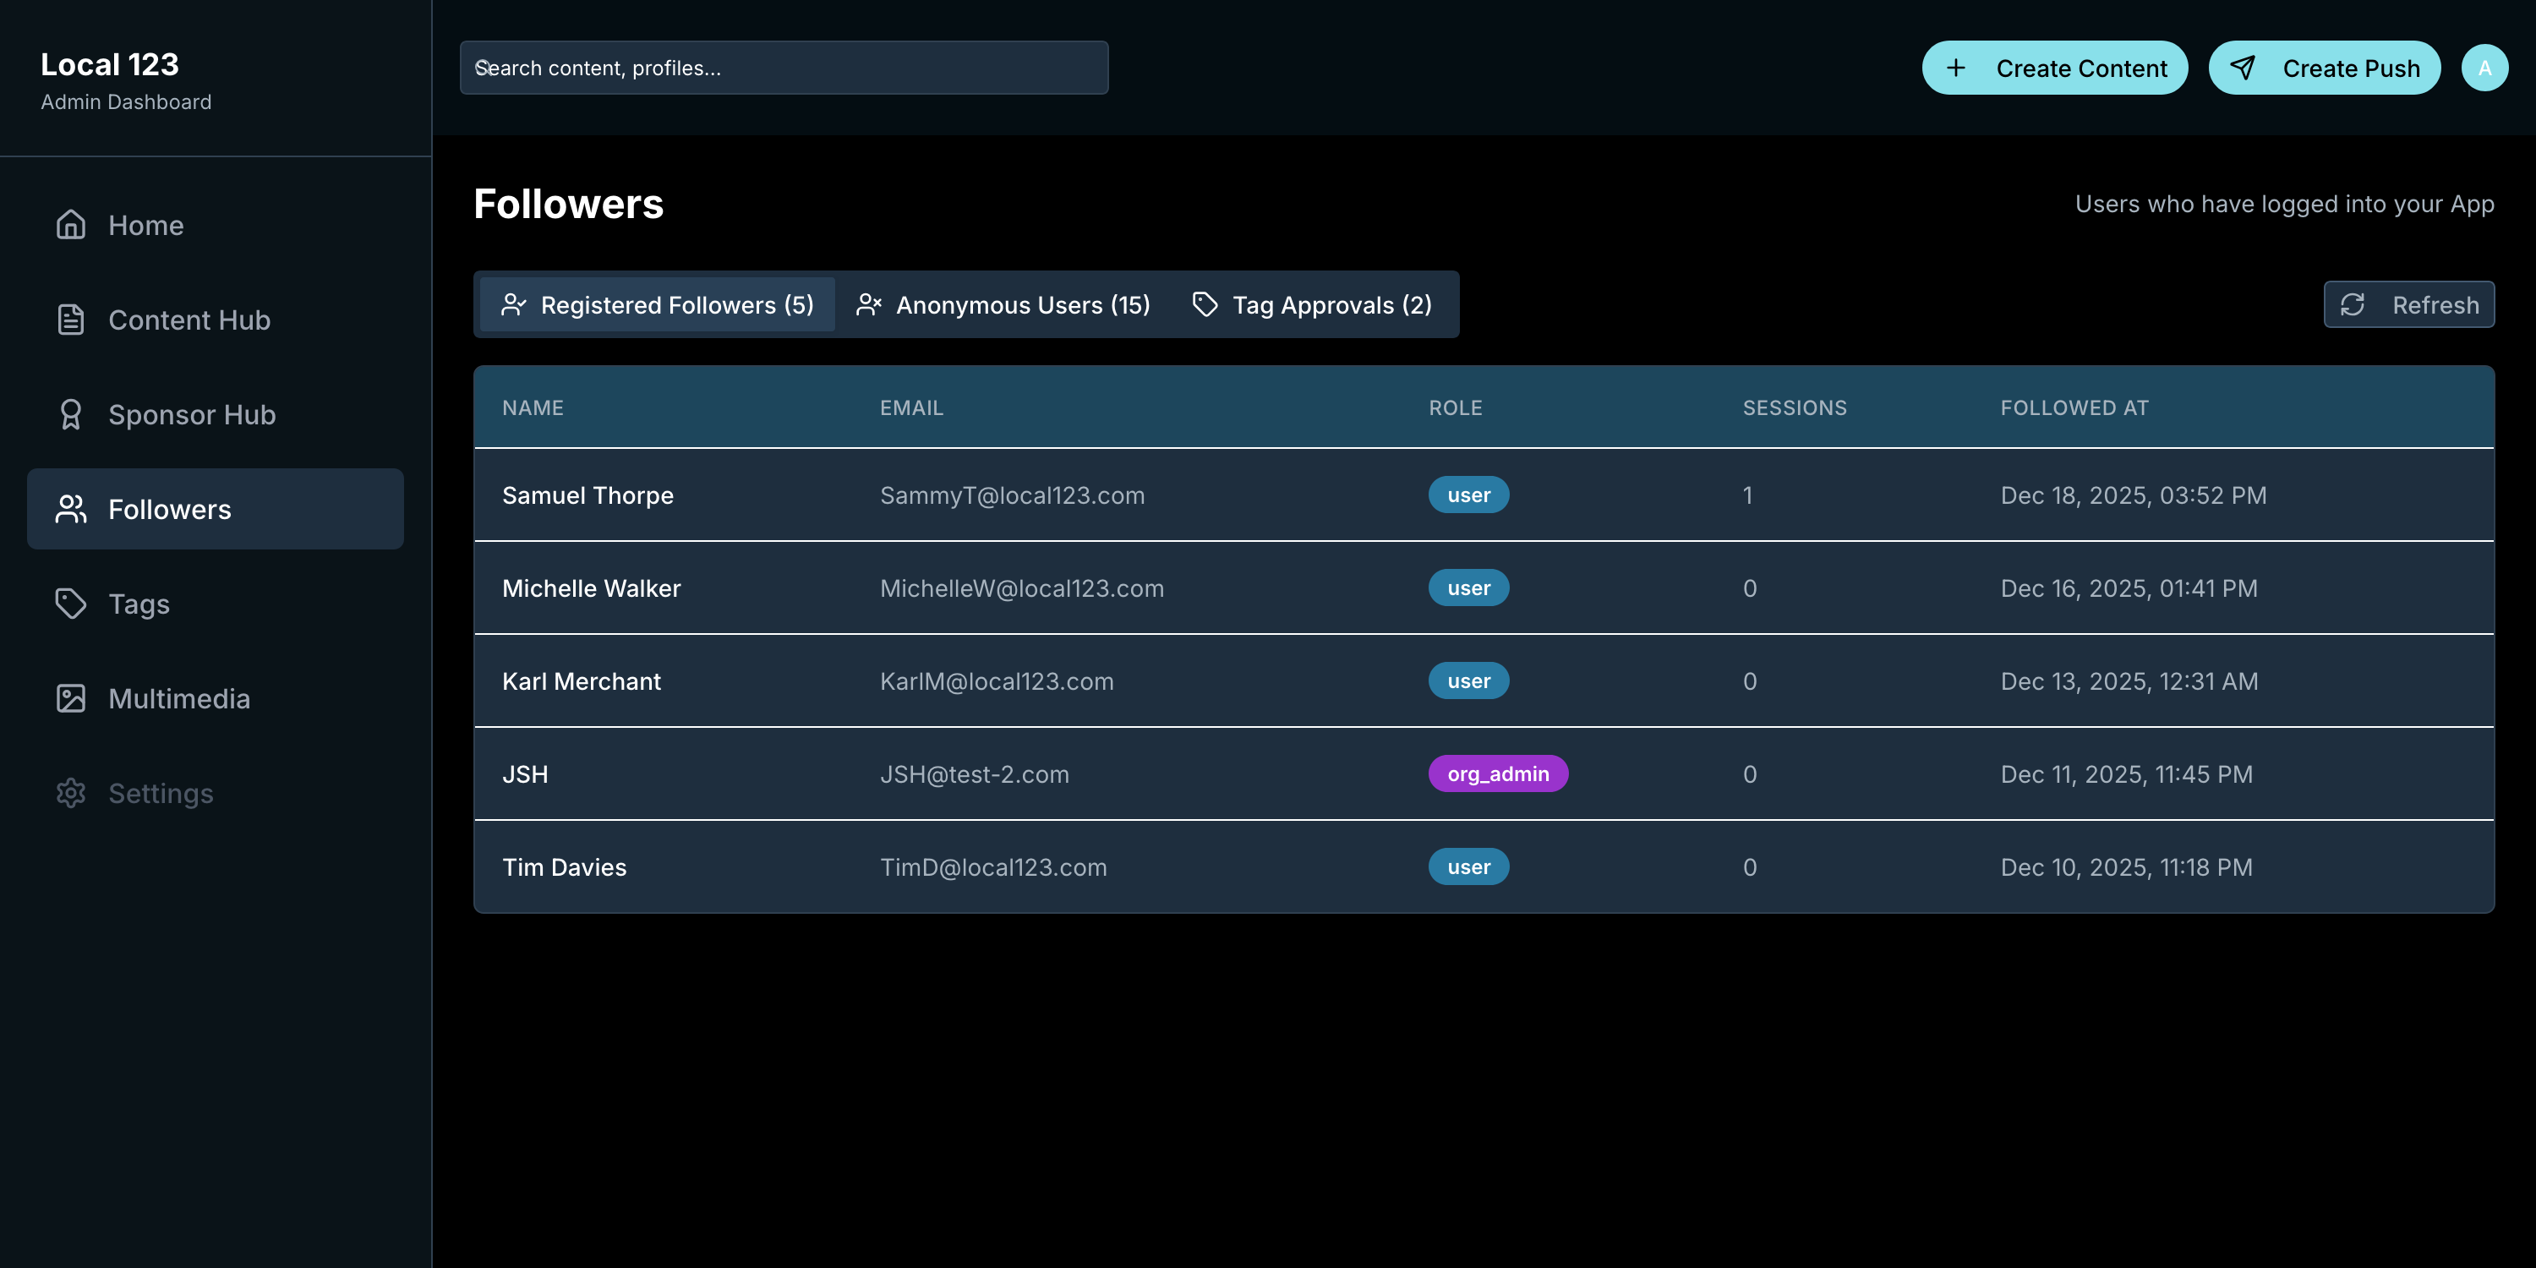Click the MichelleW@local123.com email
2536x1268 pixels.
tap(1021, 588)
